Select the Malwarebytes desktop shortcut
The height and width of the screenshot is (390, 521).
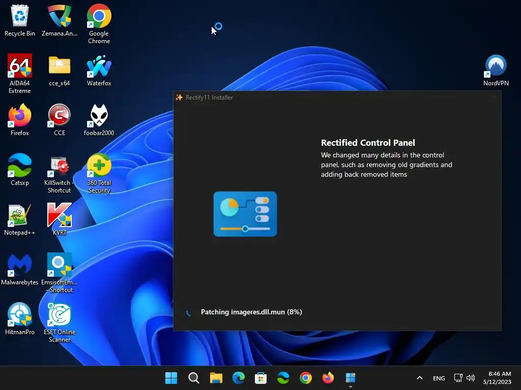(20, 269)
